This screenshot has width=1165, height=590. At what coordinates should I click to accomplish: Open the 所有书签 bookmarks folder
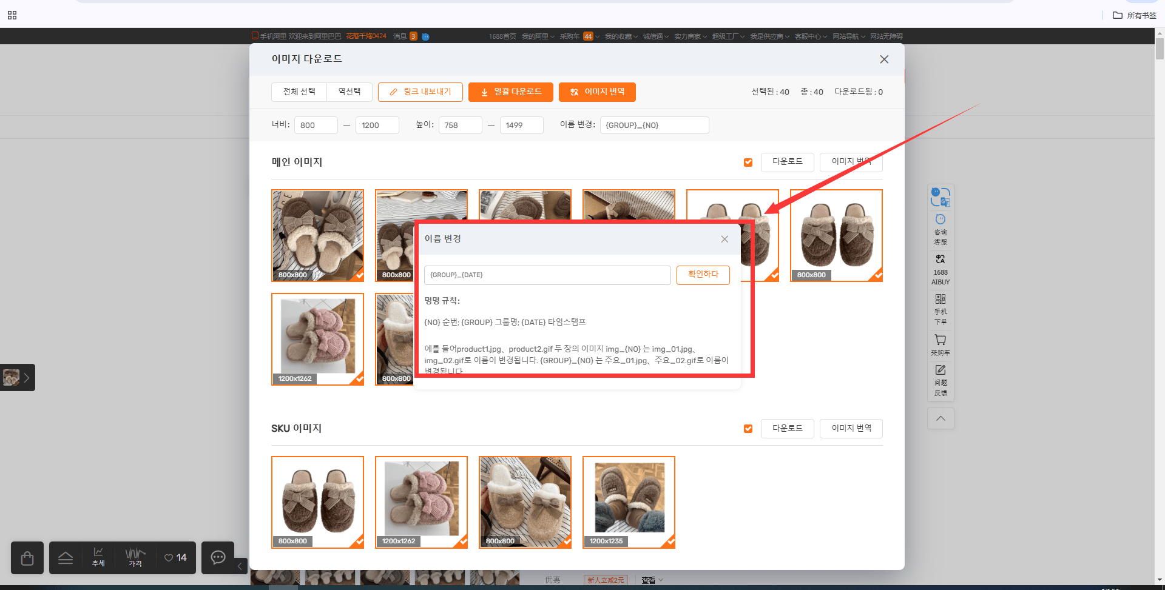coord(1135,15)
